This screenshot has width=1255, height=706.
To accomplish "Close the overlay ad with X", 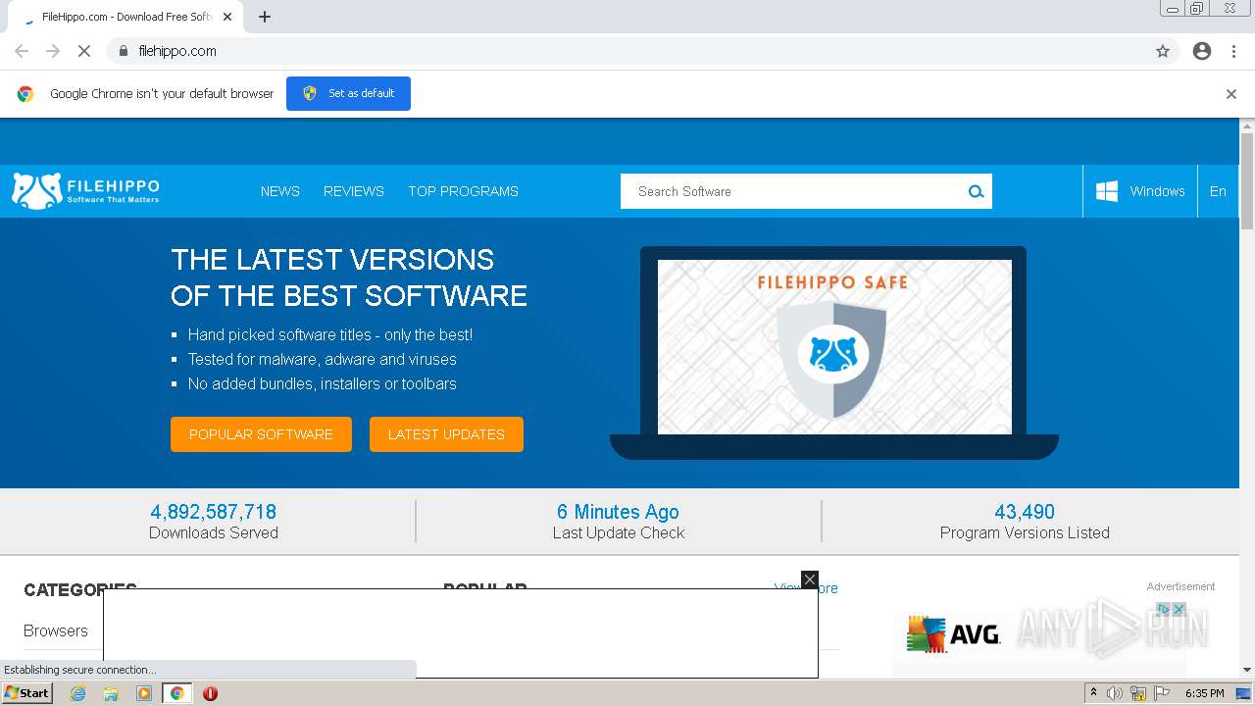I will 810,580.
